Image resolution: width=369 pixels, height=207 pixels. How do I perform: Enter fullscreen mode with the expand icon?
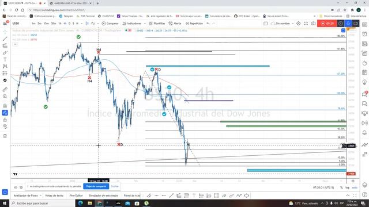(306, 24)
